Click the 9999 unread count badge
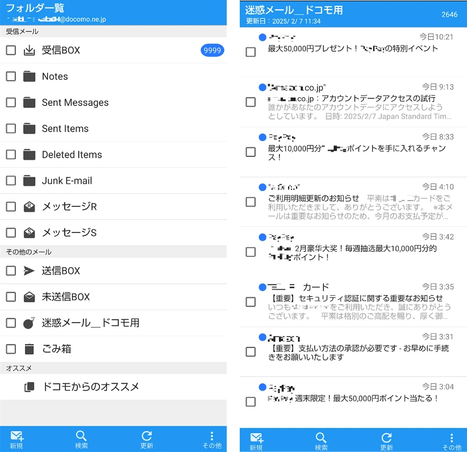467x452 pixels. coord(212,51)
